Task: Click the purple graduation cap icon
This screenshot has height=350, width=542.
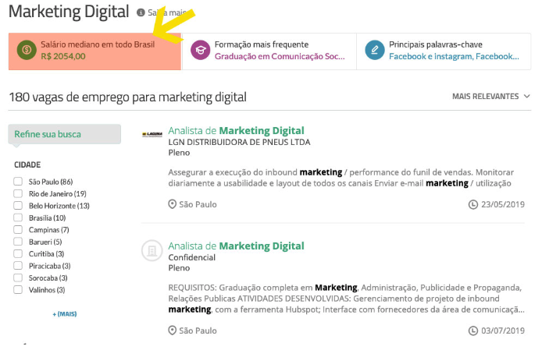Action: pyautogui.click(x=201, y=50)
